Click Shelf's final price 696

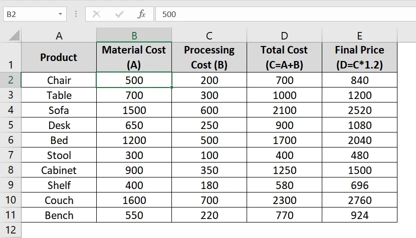pos(359,185)
